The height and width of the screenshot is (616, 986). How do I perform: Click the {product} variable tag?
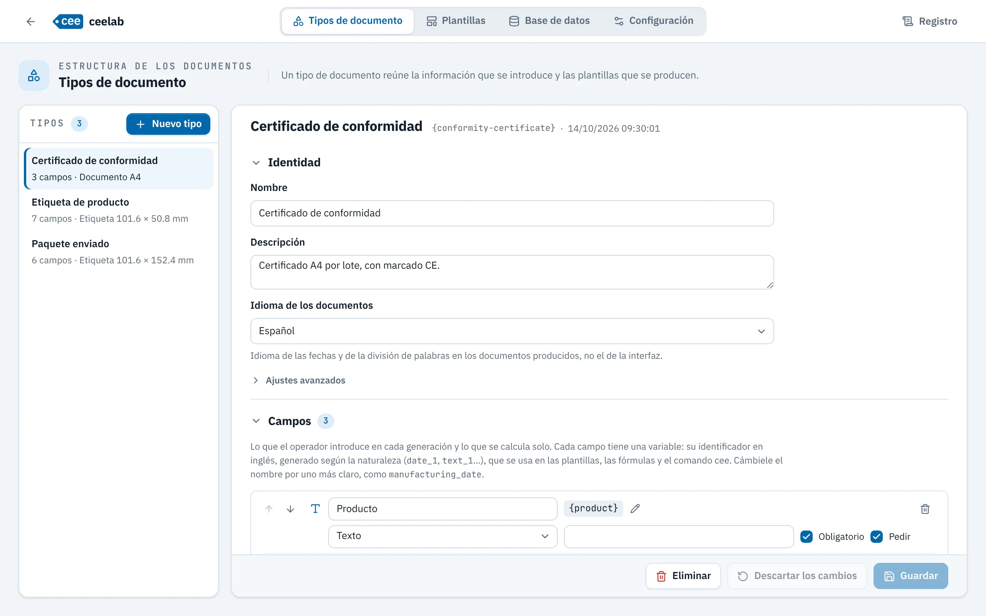coord(593,509)
